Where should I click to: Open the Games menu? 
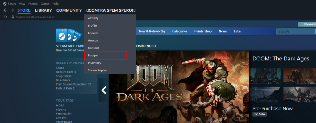(45, 4)
